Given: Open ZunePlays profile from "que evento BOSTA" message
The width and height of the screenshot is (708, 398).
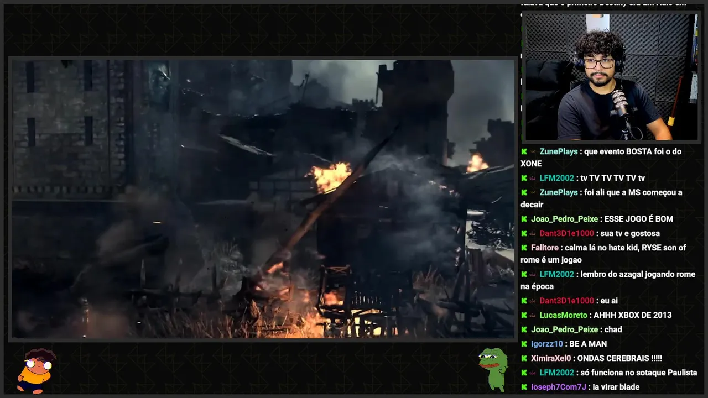Looking at the screenshot, I should (x=559, y=151).
